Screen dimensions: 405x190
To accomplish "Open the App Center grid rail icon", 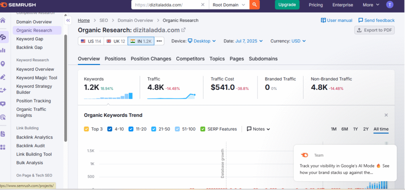I will coord(3,147).
